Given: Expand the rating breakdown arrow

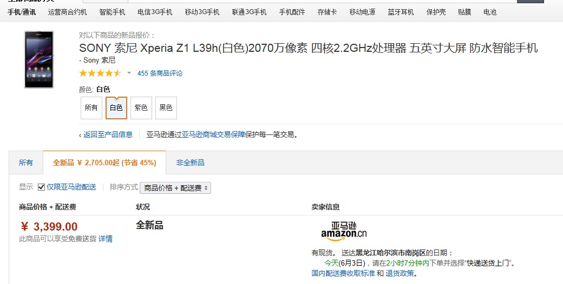Looking at the screenshot, I should [x=129, y=73].
